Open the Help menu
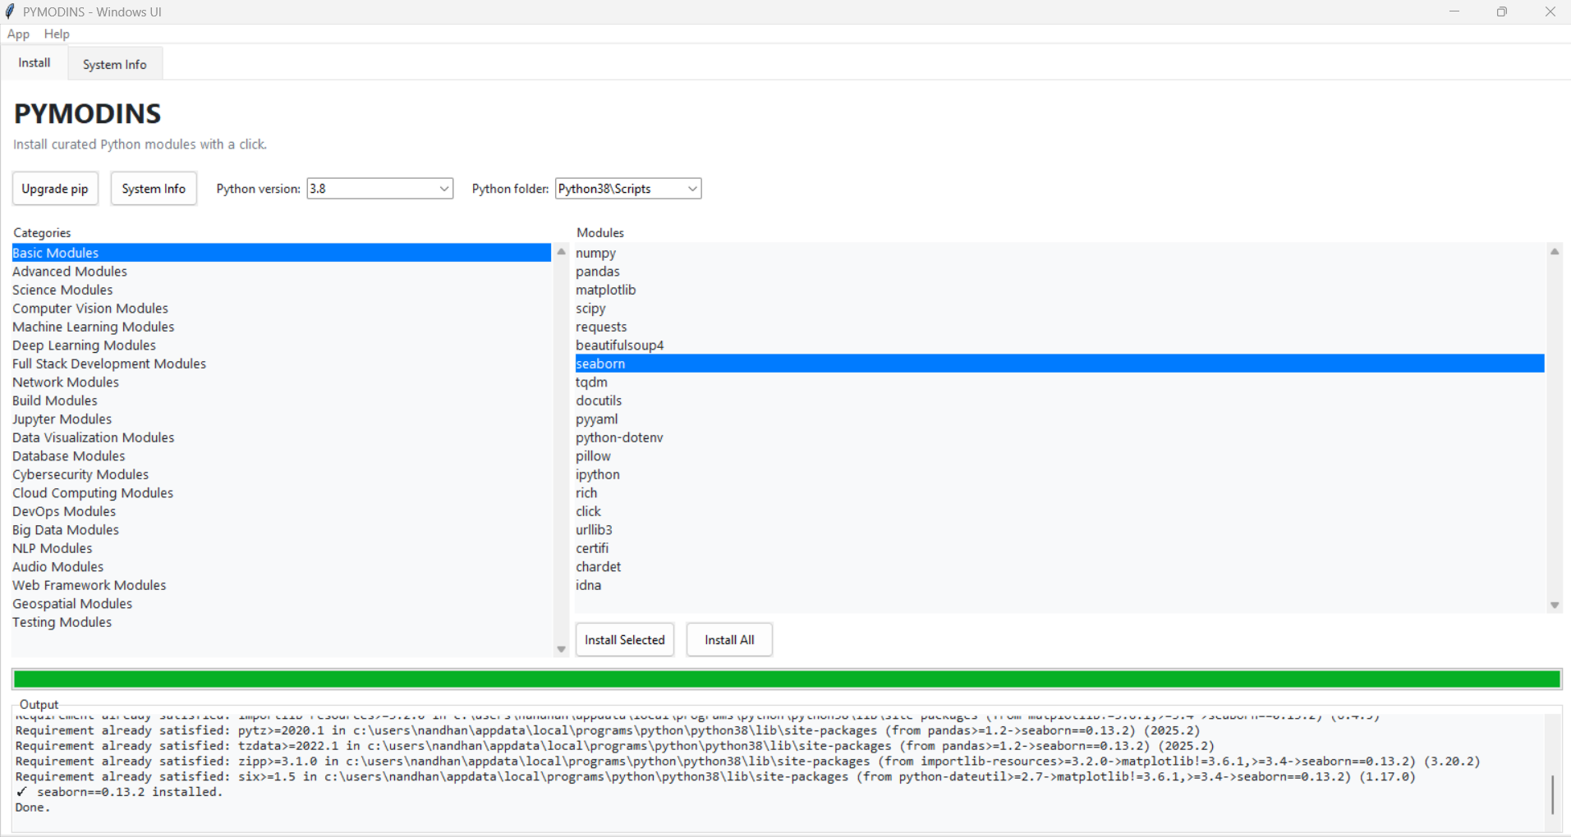Screen dimensions: 1571x837 pyautogui.click(x=56, y=34)
